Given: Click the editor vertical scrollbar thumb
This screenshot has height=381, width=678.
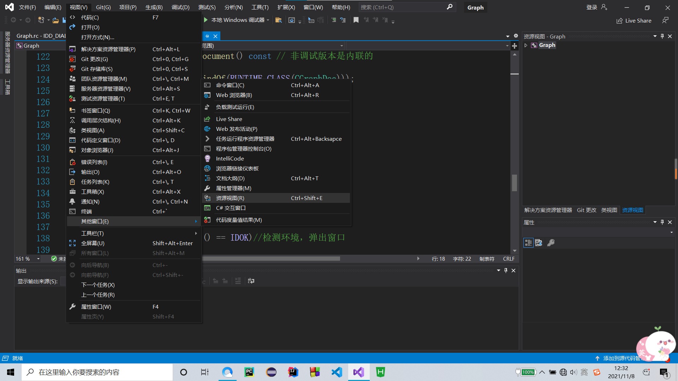Looking at the screenshot, I should coord(515,183).
